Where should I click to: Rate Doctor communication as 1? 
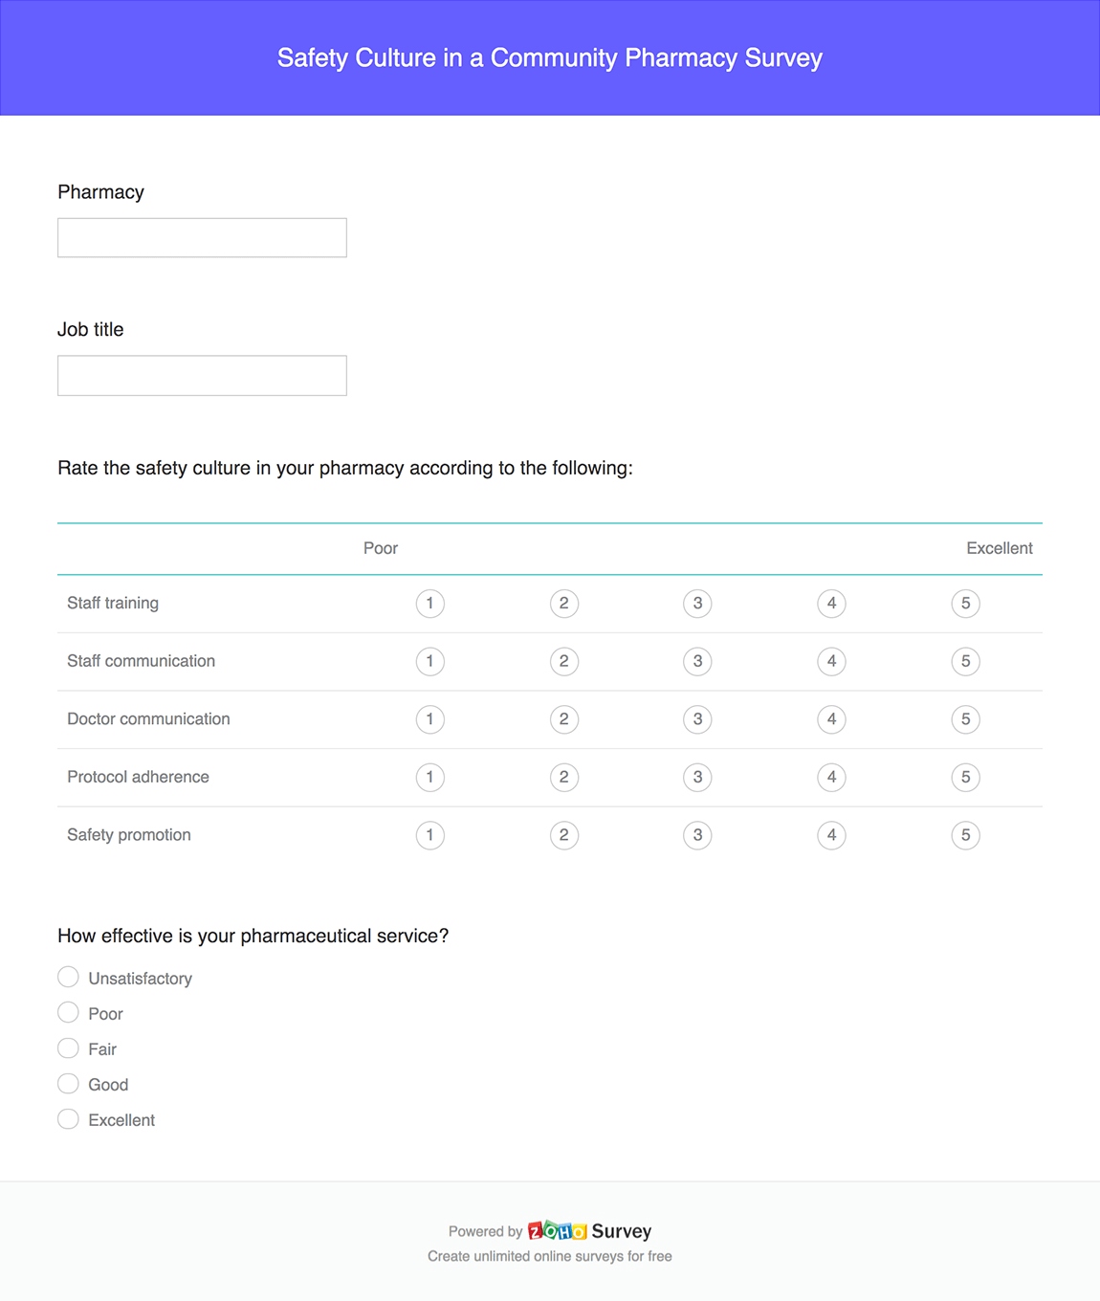tap(429, 719)
